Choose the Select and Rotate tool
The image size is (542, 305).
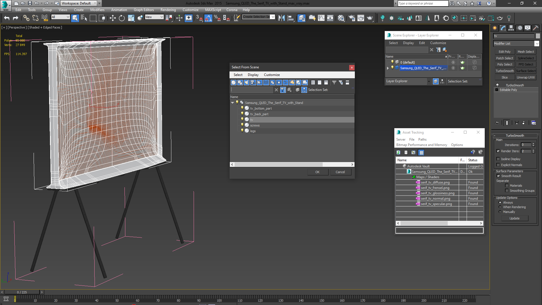click(122, 18)
